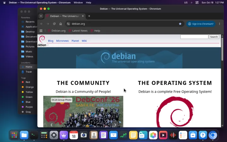227x142 pixels.
Task: Open the stock chart monitor in the dock
Action: (x=123, y=135)
